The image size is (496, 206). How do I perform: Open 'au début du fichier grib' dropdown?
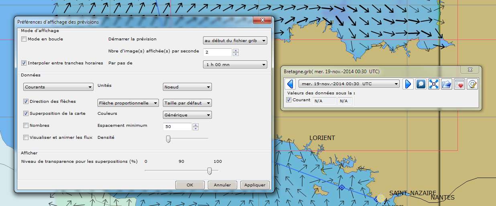tap(235, 40)
